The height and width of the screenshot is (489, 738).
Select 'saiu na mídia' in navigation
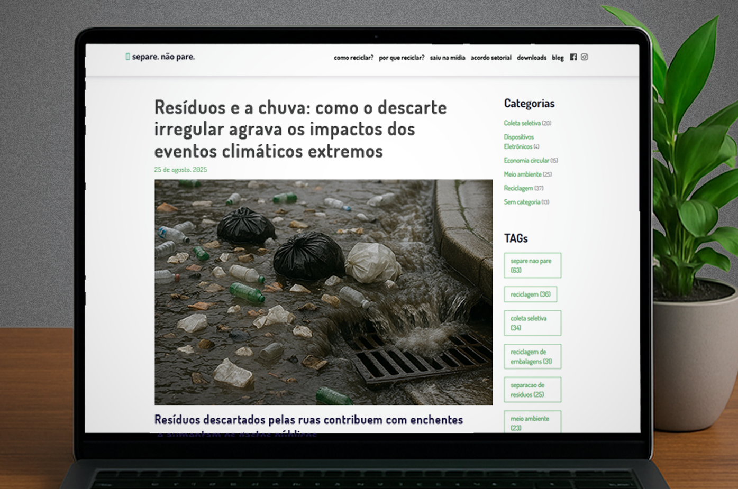click(x=448, y=58)
